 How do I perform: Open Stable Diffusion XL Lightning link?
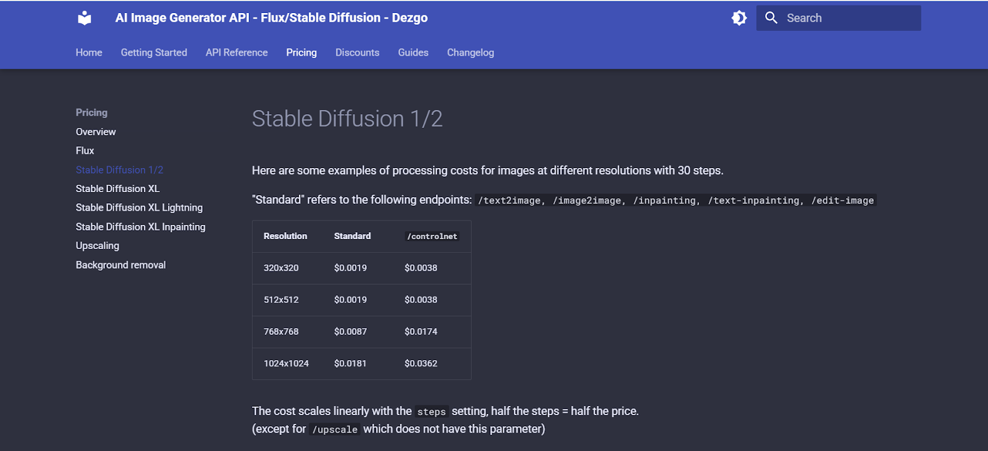click(139, 208)
